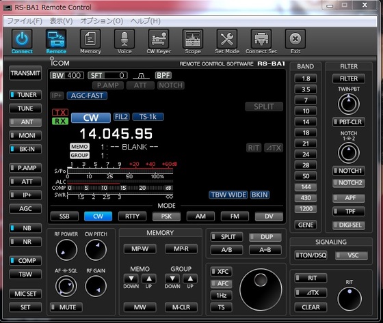Toggle the TON/DSQ signaling button
Image resolution: width=383 pixels, height=323 pixels.
click(311, 255)
